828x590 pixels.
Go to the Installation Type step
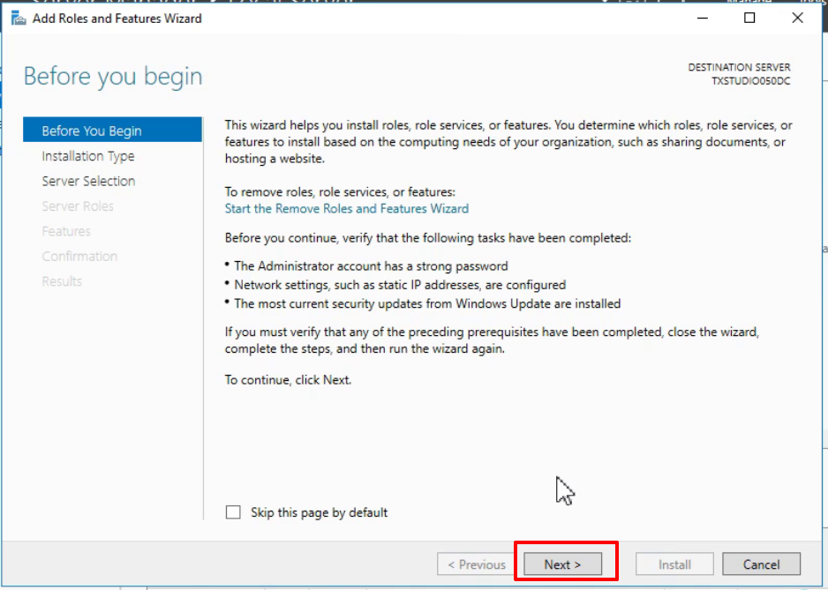(x=87, y=156)
